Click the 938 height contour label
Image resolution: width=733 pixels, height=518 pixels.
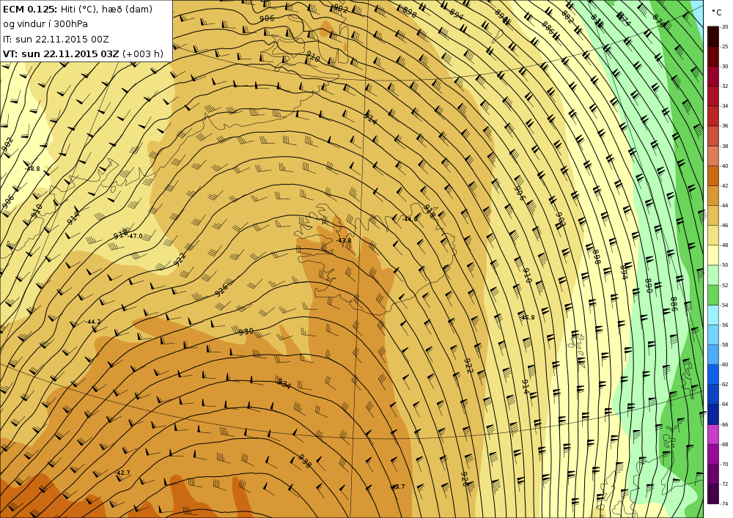click(x=305, y=461)
